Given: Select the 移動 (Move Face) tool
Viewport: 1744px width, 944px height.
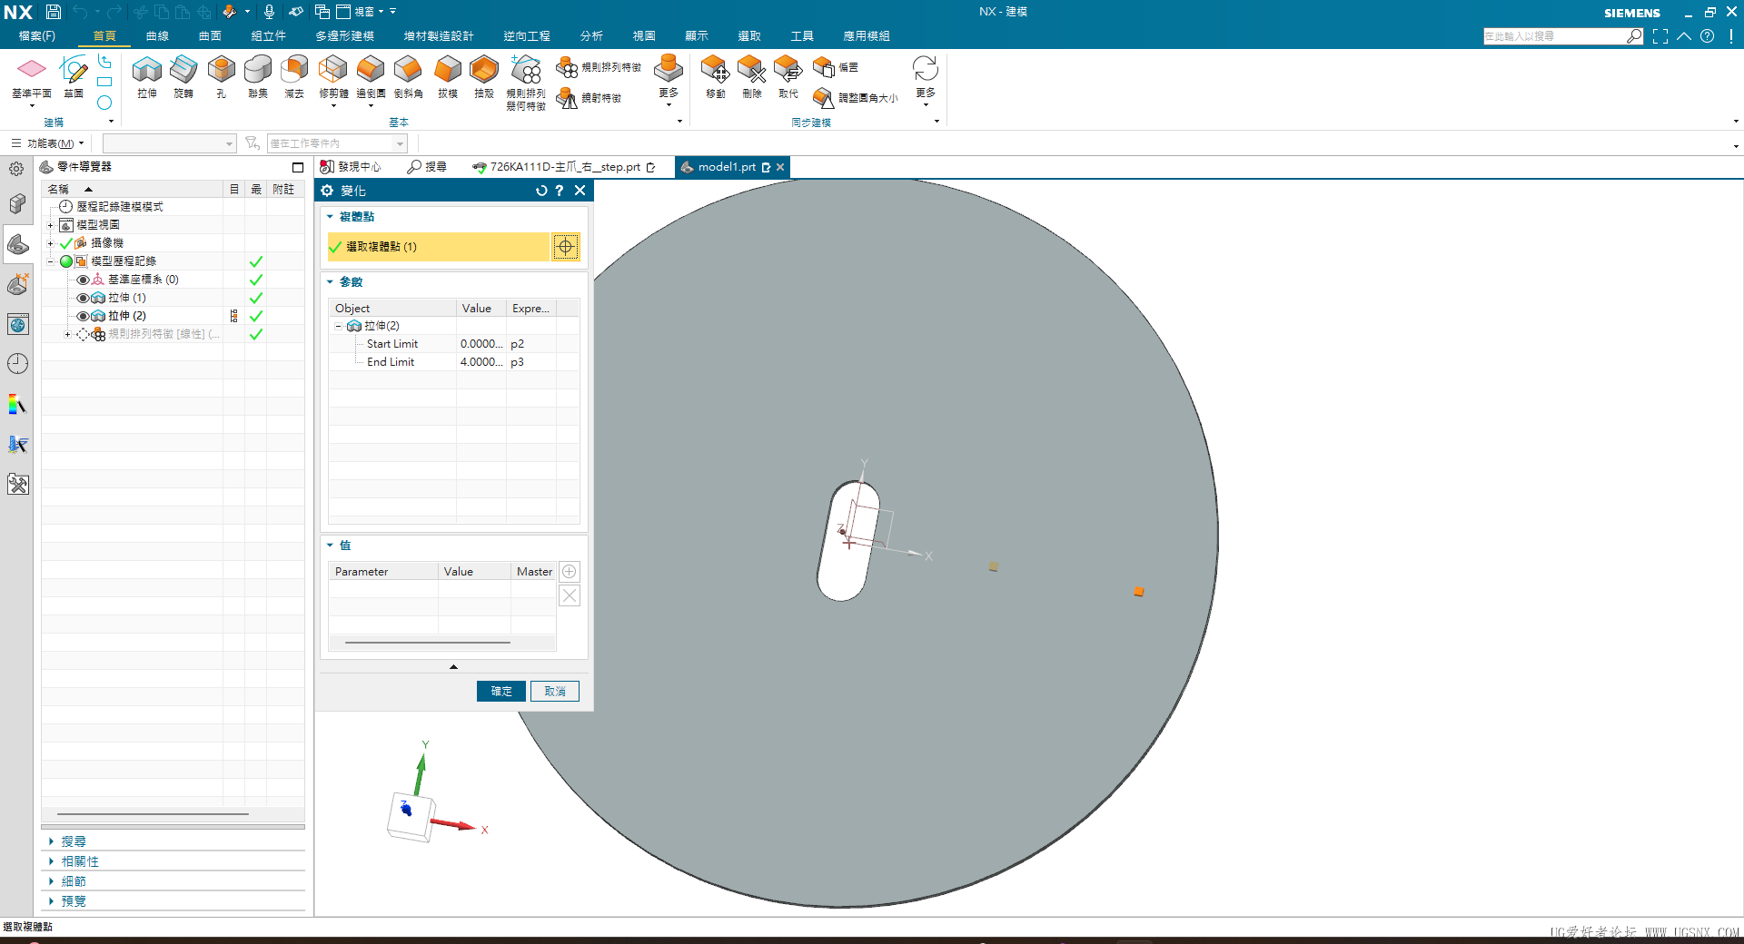Looking at the screenshot, I should (x=716, y=76).
